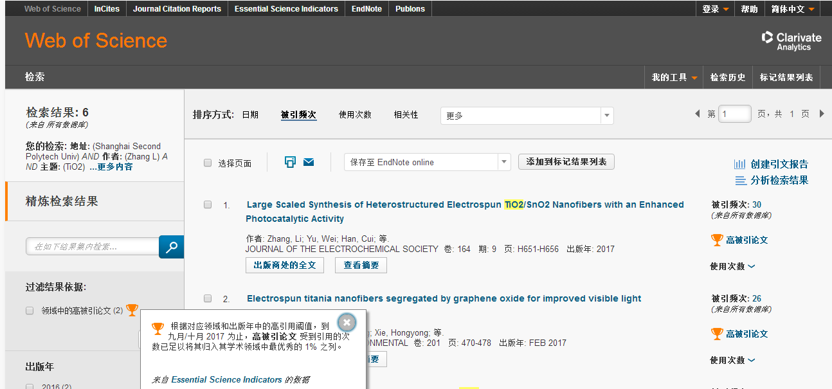Click the print records icon
The image size is (832, 389).
pos(290,162)
